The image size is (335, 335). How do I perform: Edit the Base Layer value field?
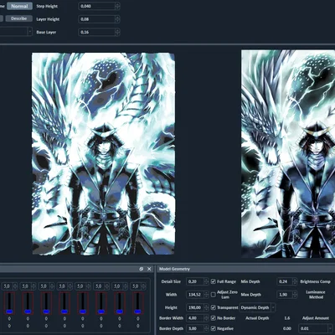(96, 32)
